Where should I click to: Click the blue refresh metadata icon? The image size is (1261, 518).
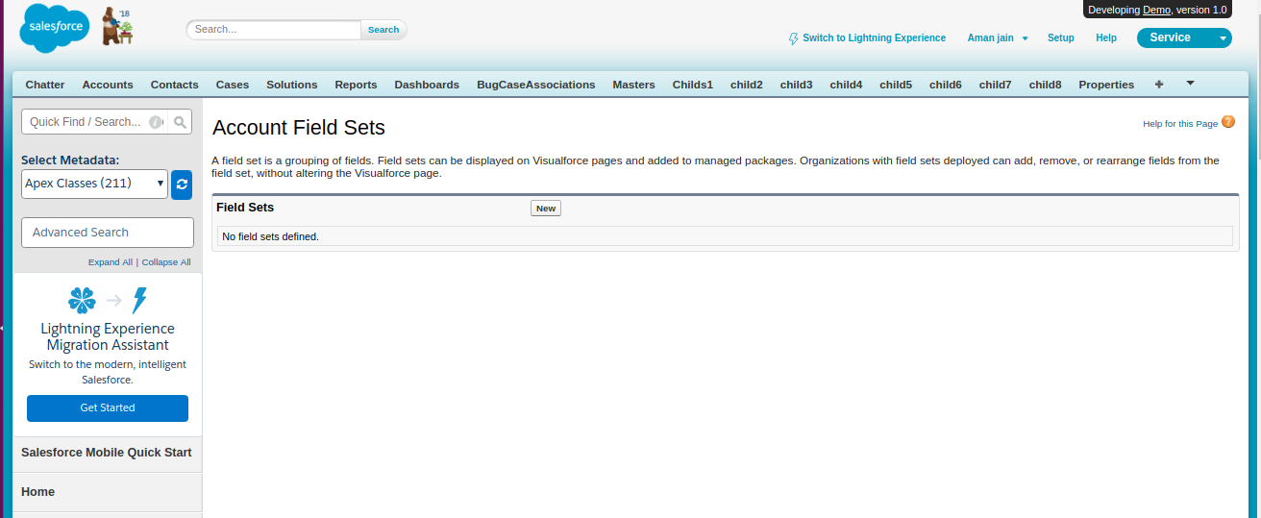point(182,185)
